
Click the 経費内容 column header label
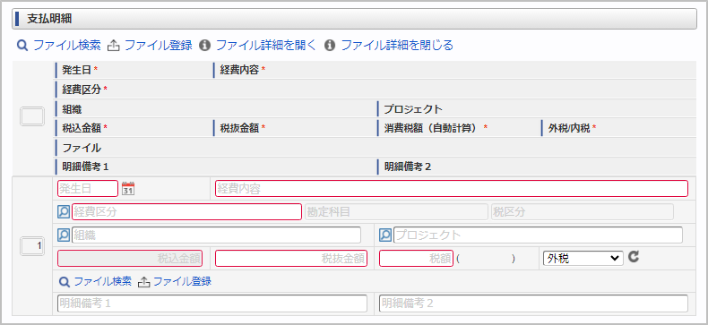pyautogui.click(x=240, y=71)
